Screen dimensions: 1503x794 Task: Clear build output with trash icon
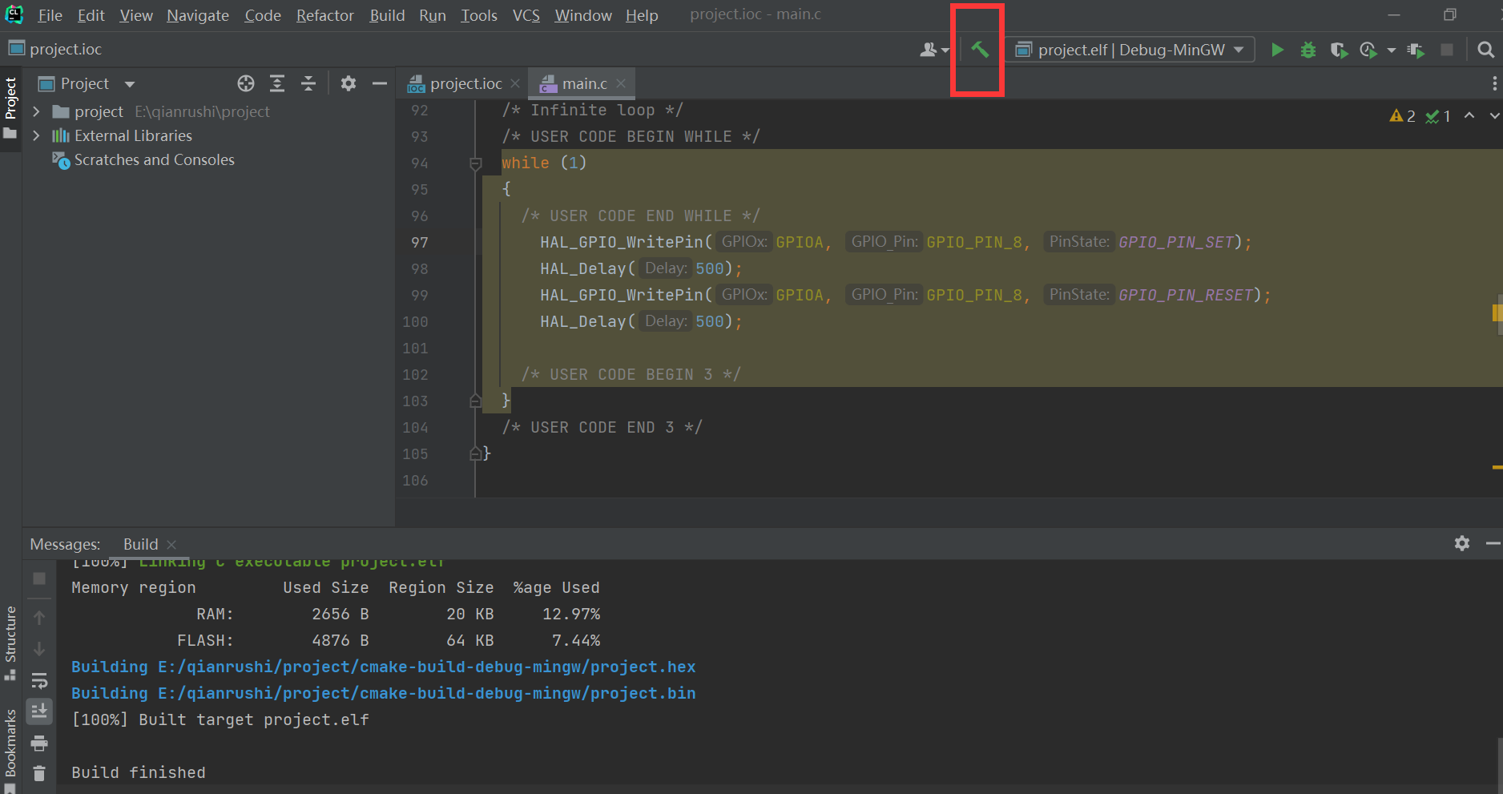(x=39, y=774)
